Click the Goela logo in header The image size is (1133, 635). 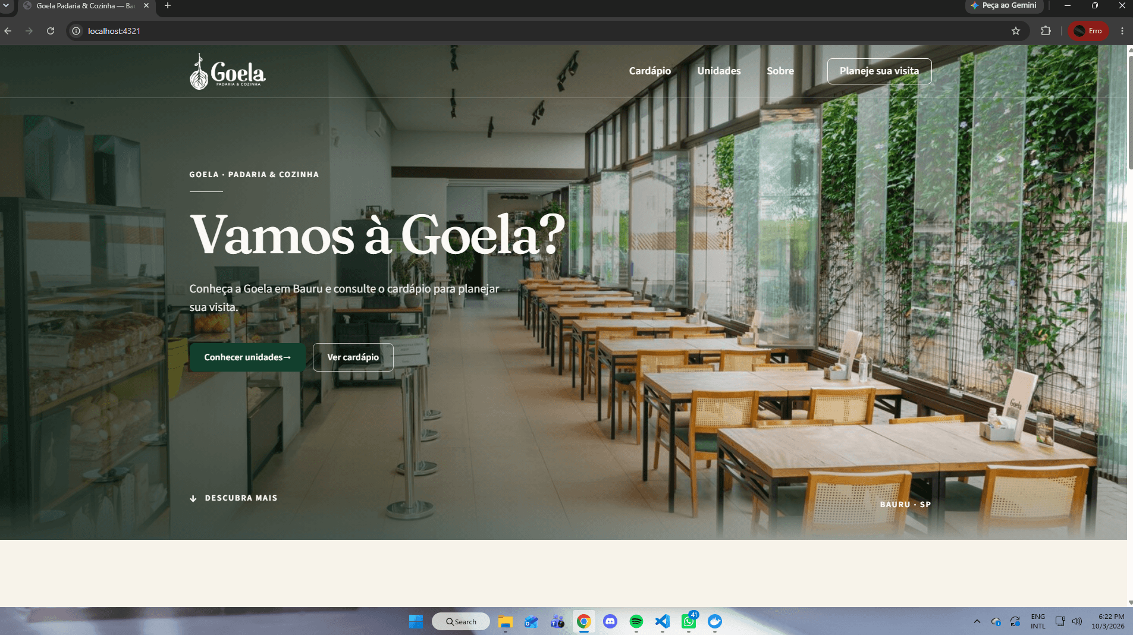coord(227,71)
